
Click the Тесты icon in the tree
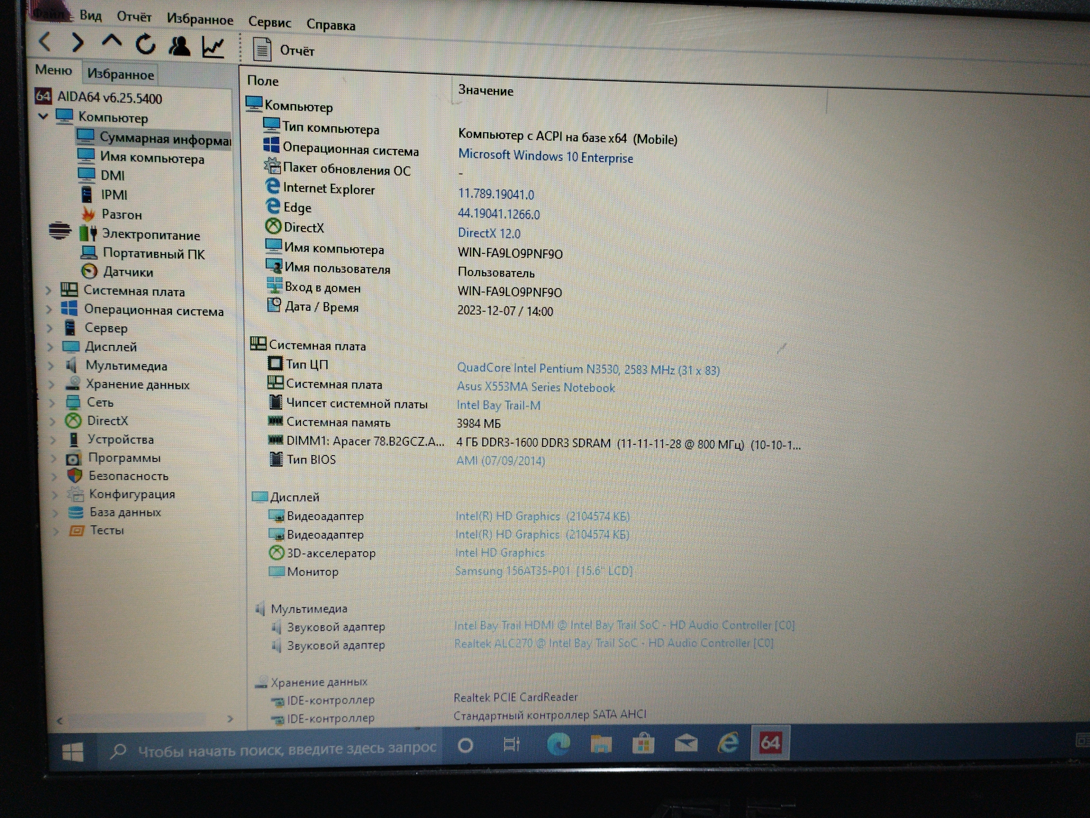[x=76, y=530]
